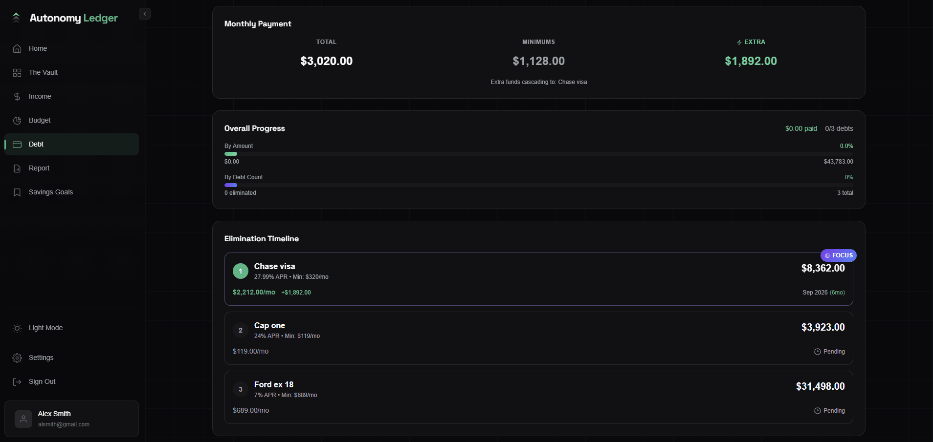Open the Debt menu item
This screenshot has width=933, height=442.
click(x=71, y=145)
